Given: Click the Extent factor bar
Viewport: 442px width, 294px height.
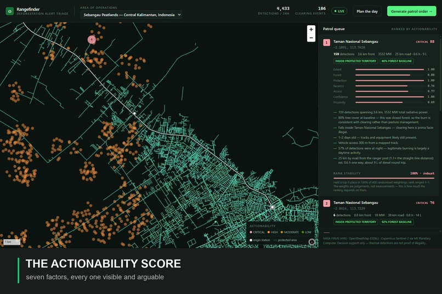Looking at the screenshot, I should pos(389,70).
